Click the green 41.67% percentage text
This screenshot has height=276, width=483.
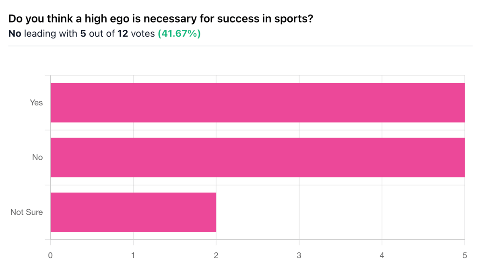(179, 34)
